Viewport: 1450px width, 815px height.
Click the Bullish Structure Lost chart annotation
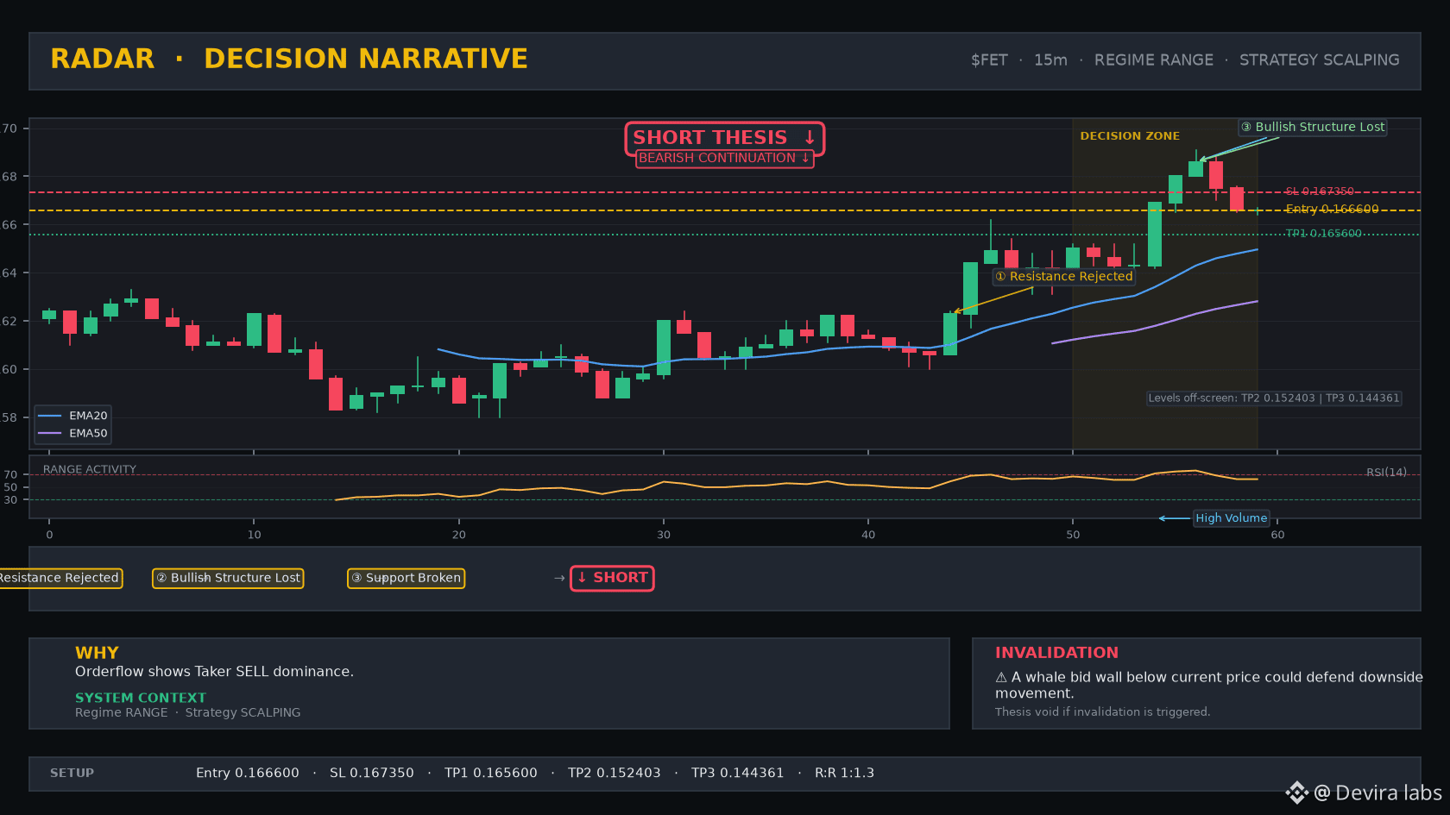(1312, 127)
